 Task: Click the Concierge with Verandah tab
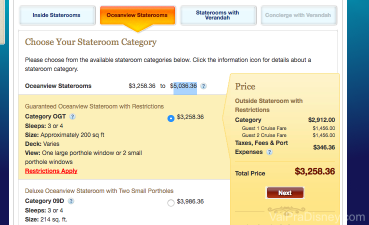[298, 15]
